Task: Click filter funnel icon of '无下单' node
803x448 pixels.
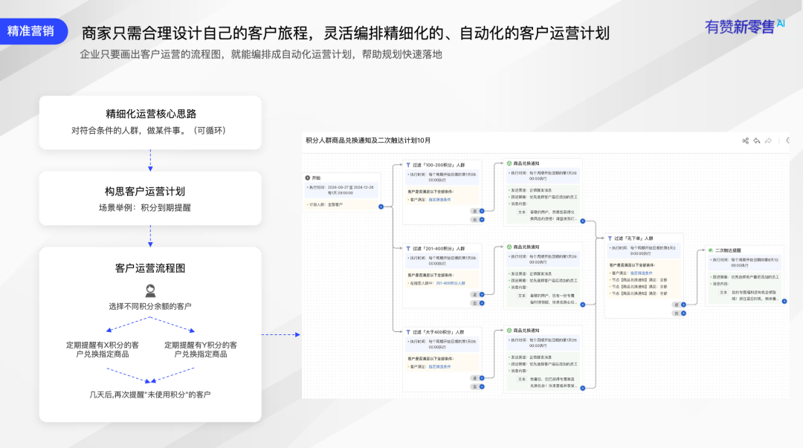Action: point(610,238)
